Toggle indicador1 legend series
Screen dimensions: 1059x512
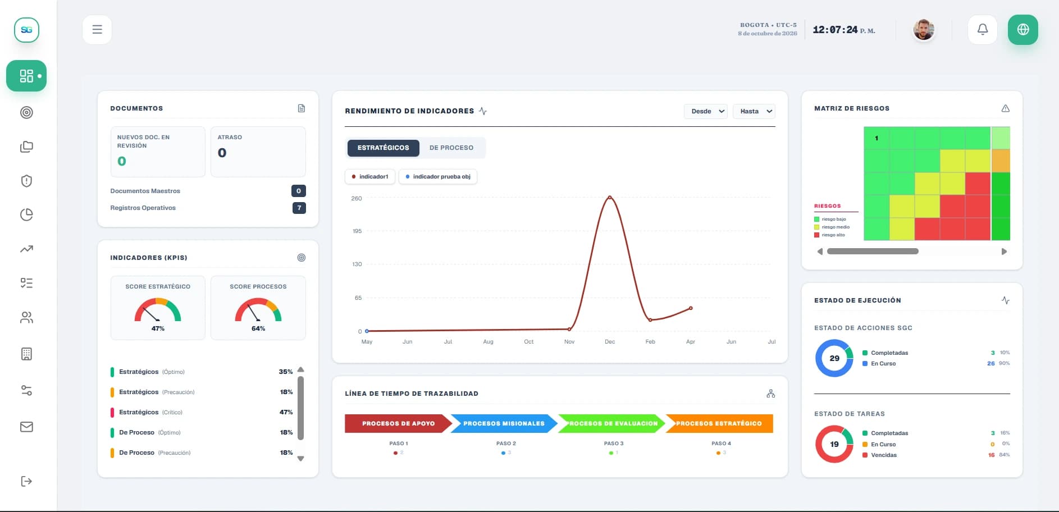click(370, 176)
